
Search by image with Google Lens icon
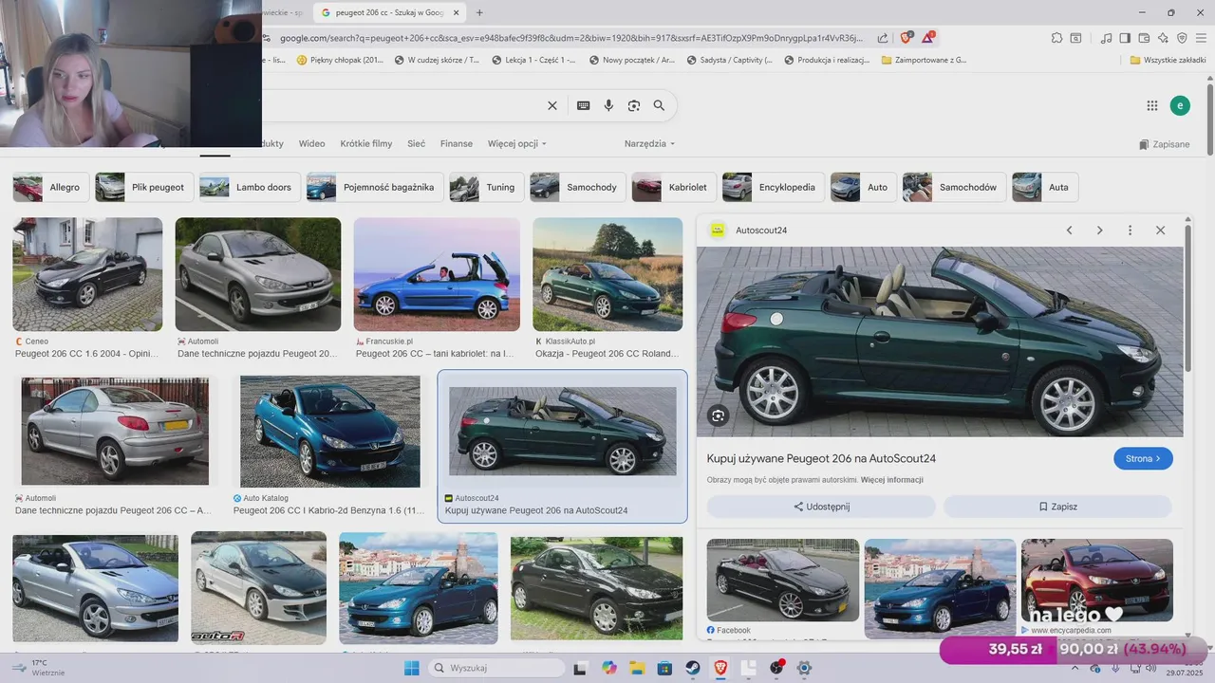(634, 105)
